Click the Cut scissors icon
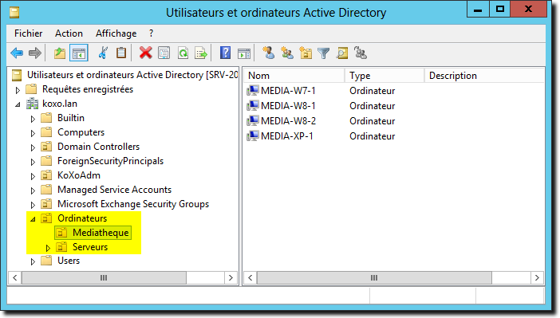The image size is (560, 318). coord(103,53)
